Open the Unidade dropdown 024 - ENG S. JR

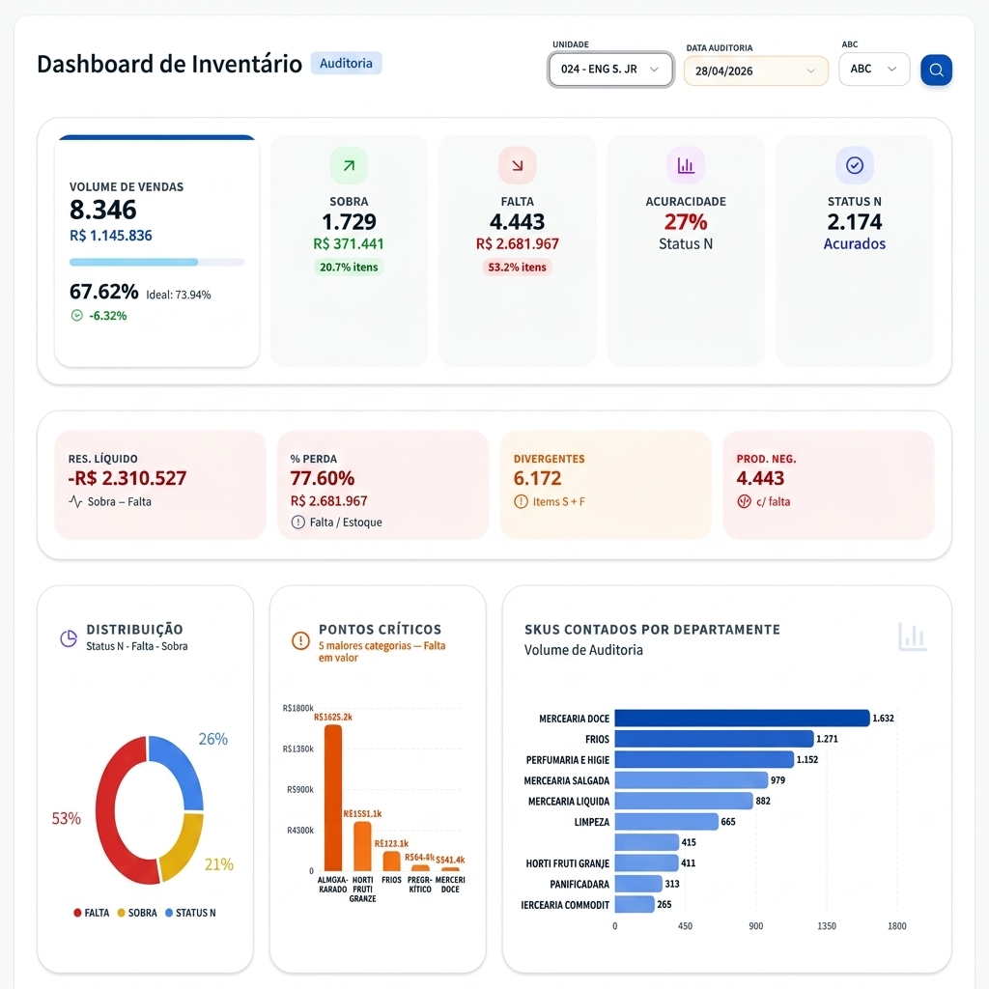pos(610,70)
